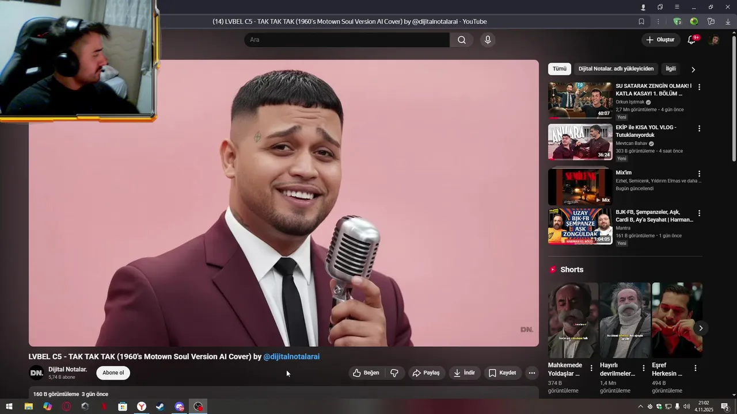737x414 pixels.
Task: Open File Explorer from taskbar
Action: coord(28,407)
